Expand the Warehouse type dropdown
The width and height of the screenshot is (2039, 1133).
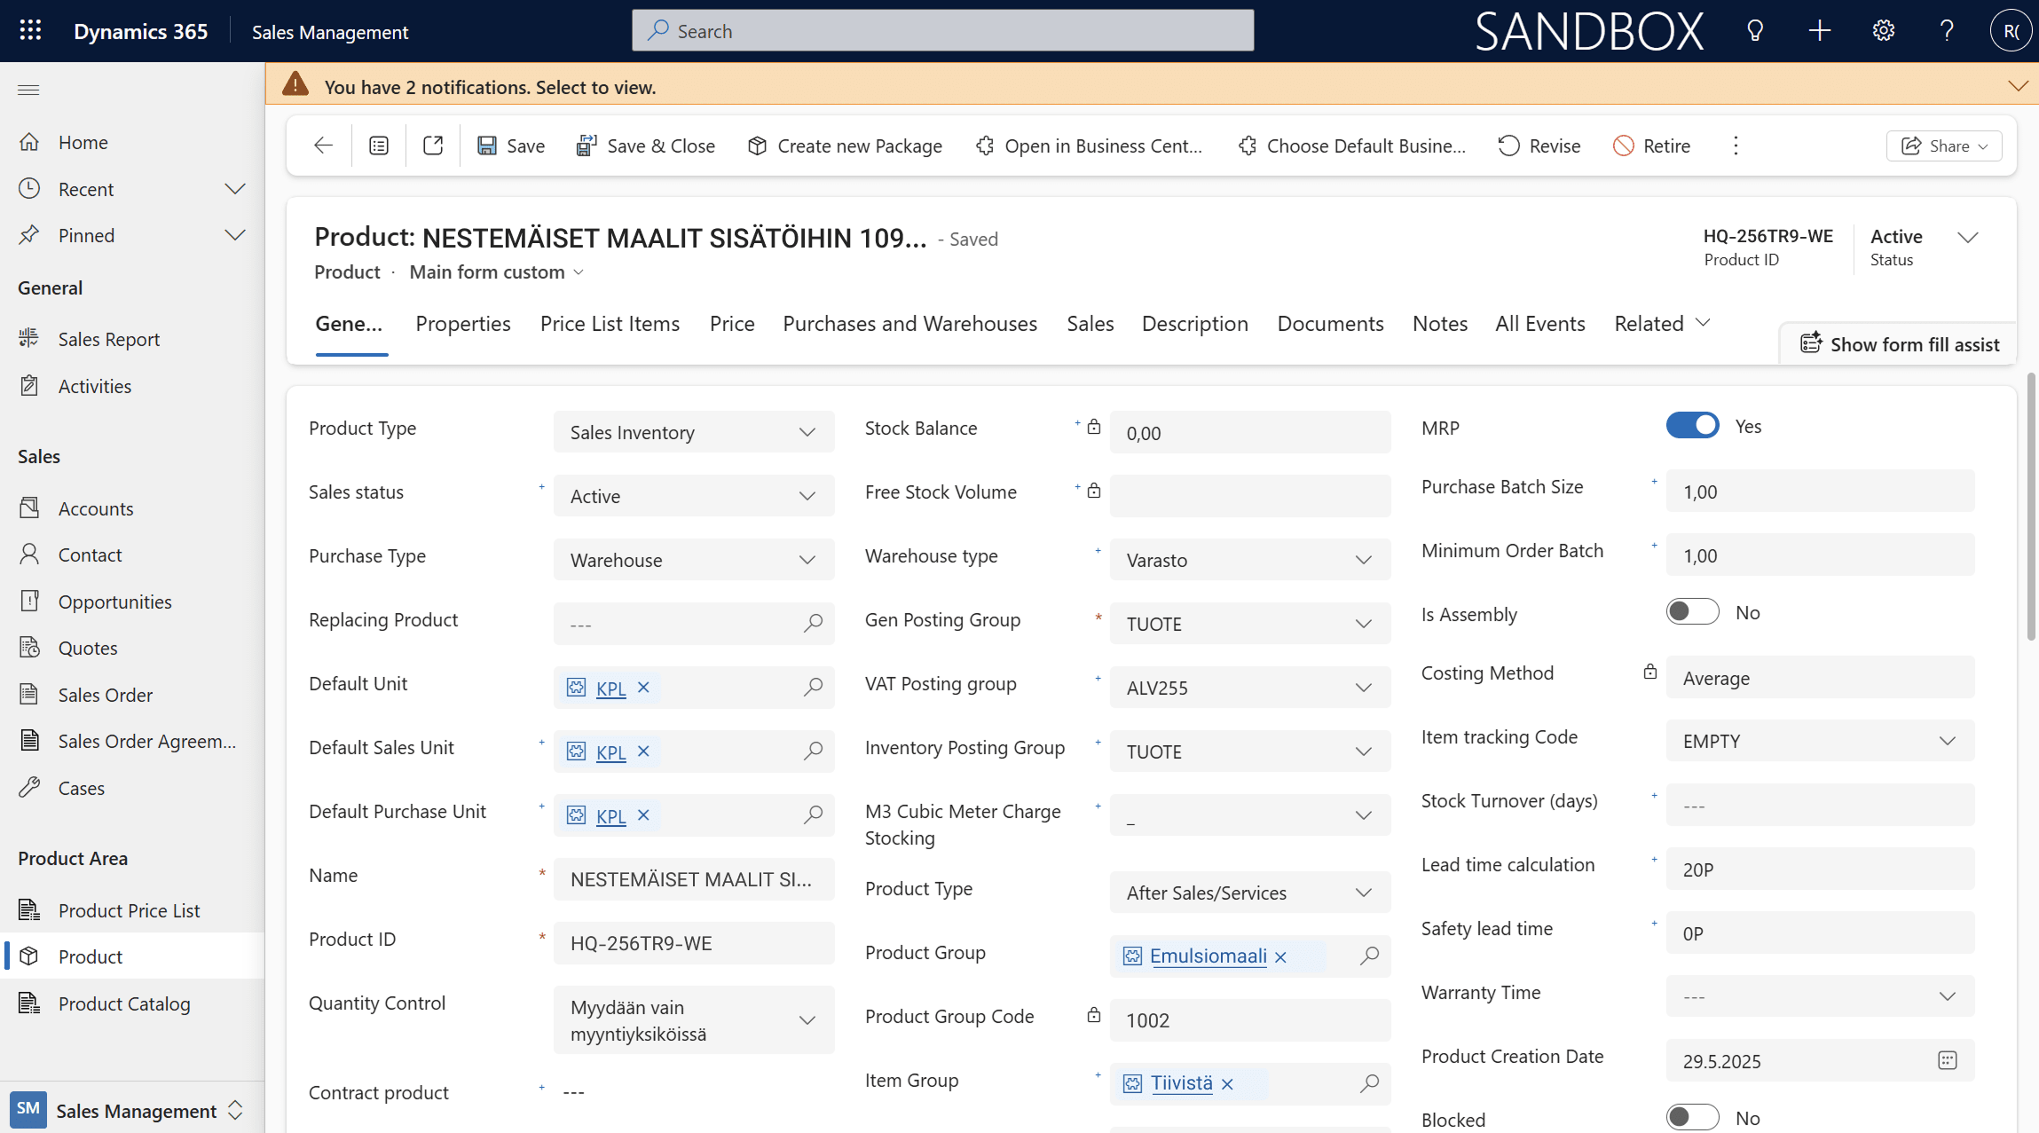pyautogui.click(x=1249, y=560)
